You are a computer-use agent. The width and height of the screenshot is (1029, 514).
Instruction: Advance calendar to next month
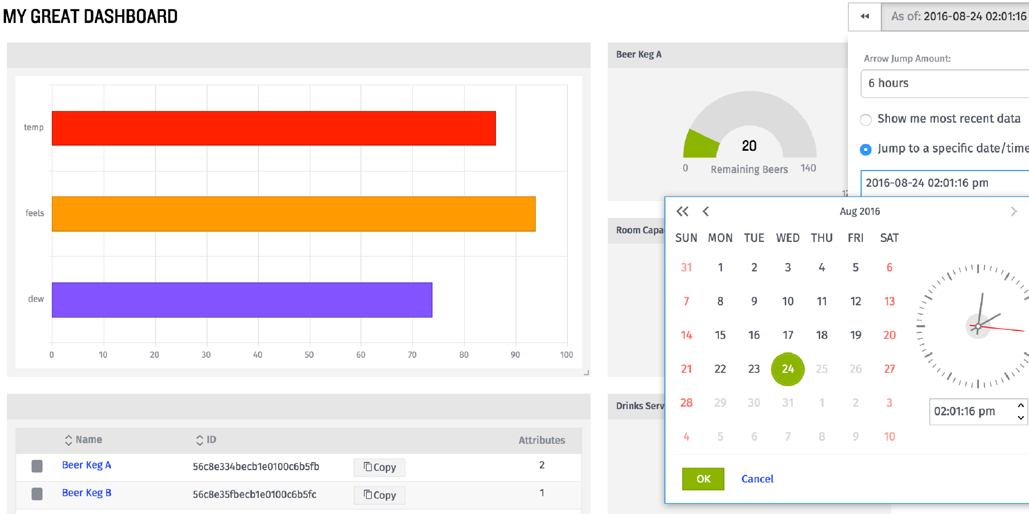click(x=1013, y=211)
